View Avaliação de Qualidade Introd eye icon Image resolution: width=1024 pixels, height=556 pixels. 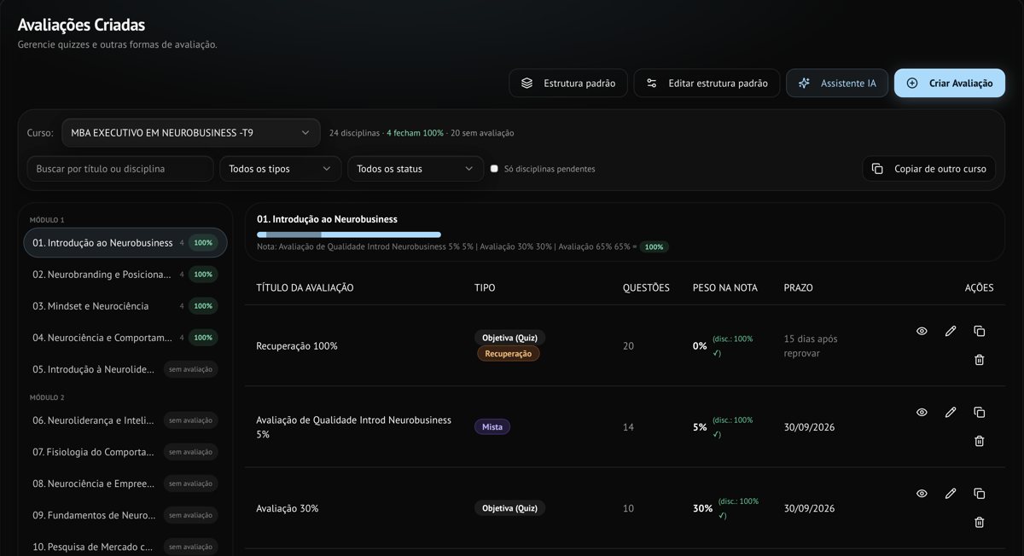(x=922, y=412)
